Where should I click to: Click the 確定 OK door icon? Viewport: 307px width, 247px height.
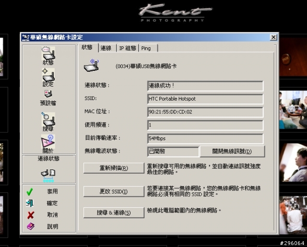pyautogui.click(x=30, y=203)
